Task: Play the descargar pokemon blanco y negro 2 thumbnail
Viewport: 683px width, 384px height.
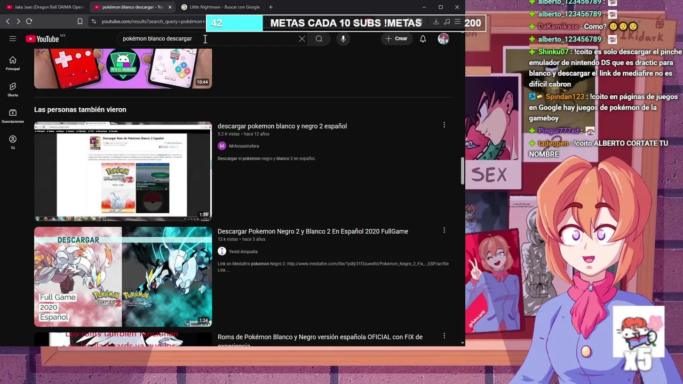Action: [x=123, y=171]
